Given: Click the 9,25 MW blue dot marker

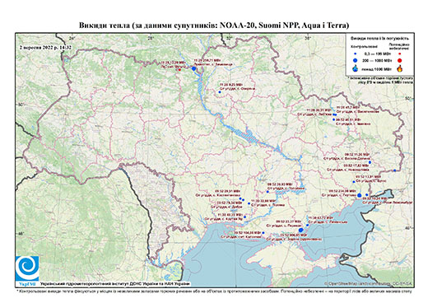Looking at the screenshot, I should pos(220,92).
